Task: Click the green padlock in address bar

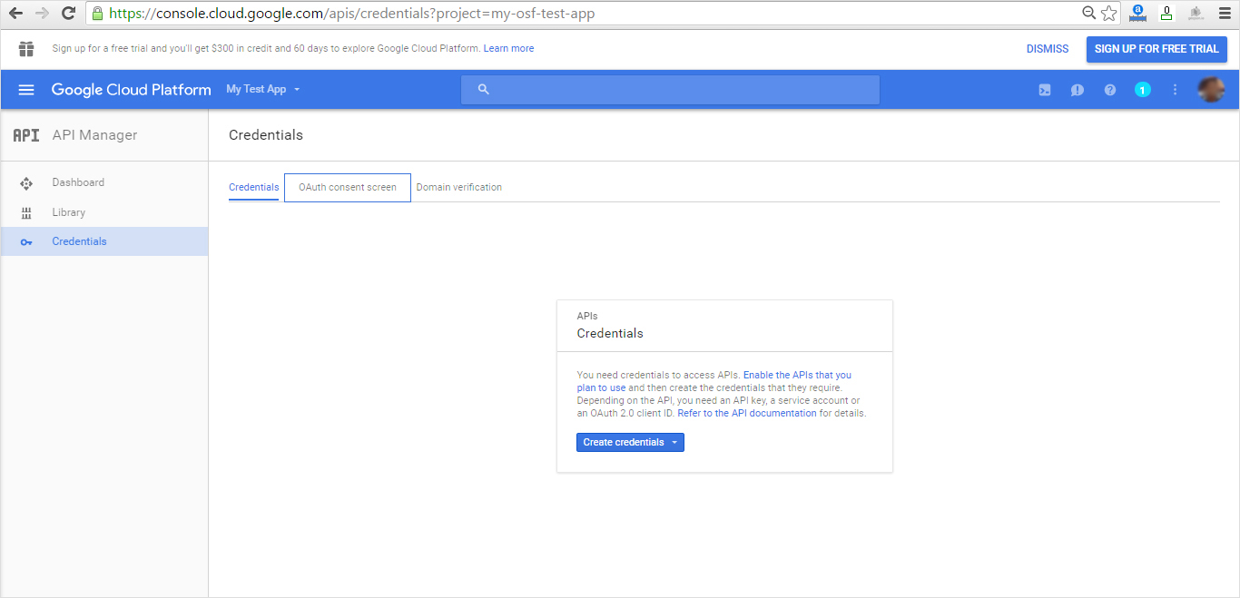Action: pyautogui.click(x=98, y=14)
